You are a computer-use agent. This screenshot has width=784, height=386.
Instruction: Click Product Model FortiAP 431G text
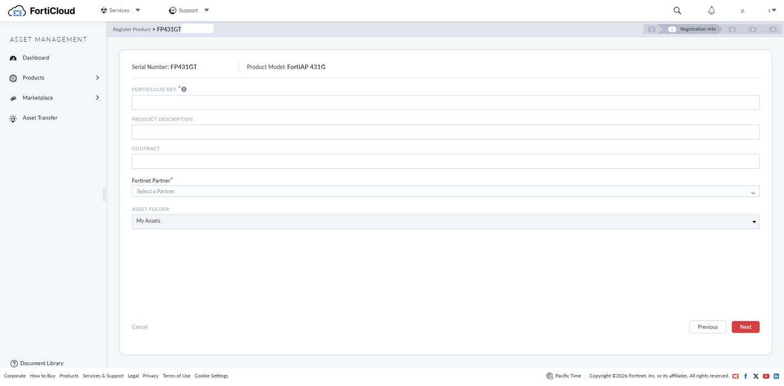[286, 67]
